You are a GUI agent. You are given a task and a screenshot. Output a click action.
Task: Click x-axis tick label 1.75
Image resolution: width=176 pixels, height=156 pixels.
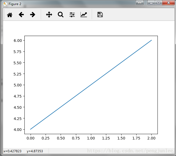click(x=136, y=138)
